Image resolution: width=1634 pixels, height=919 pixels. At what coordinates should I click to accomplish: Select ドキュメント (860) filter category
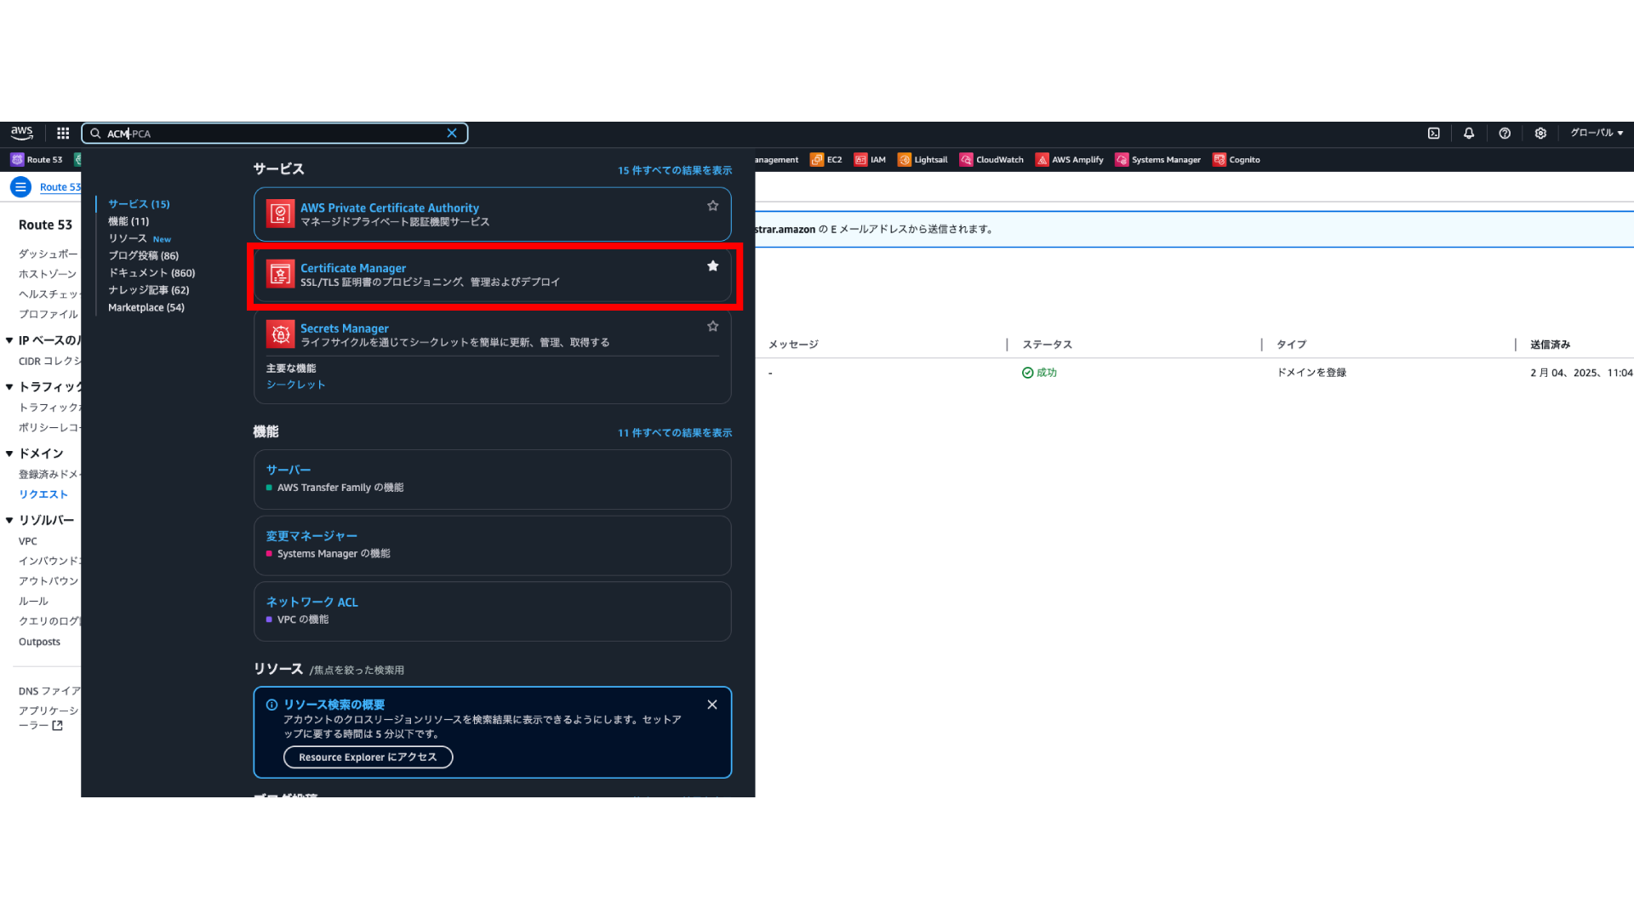coord(151,273)
